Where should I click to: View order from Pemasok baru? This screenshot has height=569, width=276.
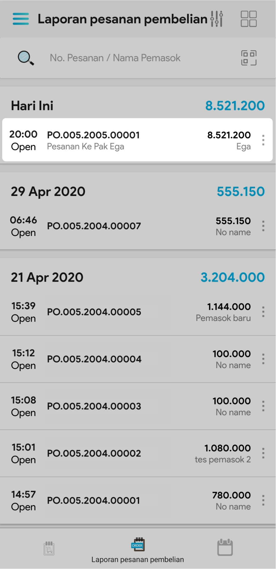[x=124, y=312]
